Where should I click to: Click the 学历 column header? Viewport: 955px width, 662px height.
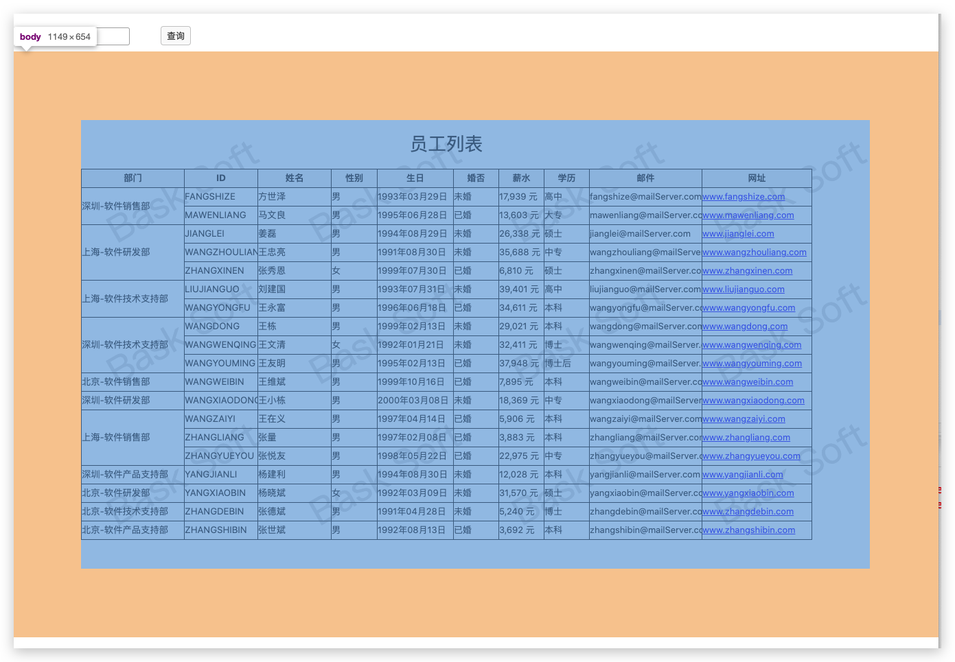(566, 178)
